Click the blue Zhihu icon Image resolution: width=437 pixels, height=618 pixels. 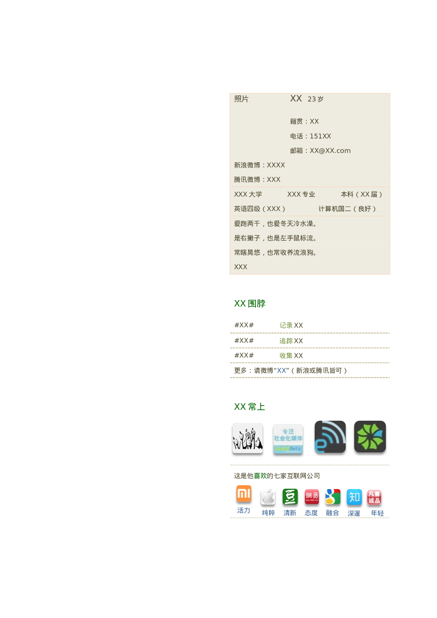pyautogui.click(x=354, y=497)
